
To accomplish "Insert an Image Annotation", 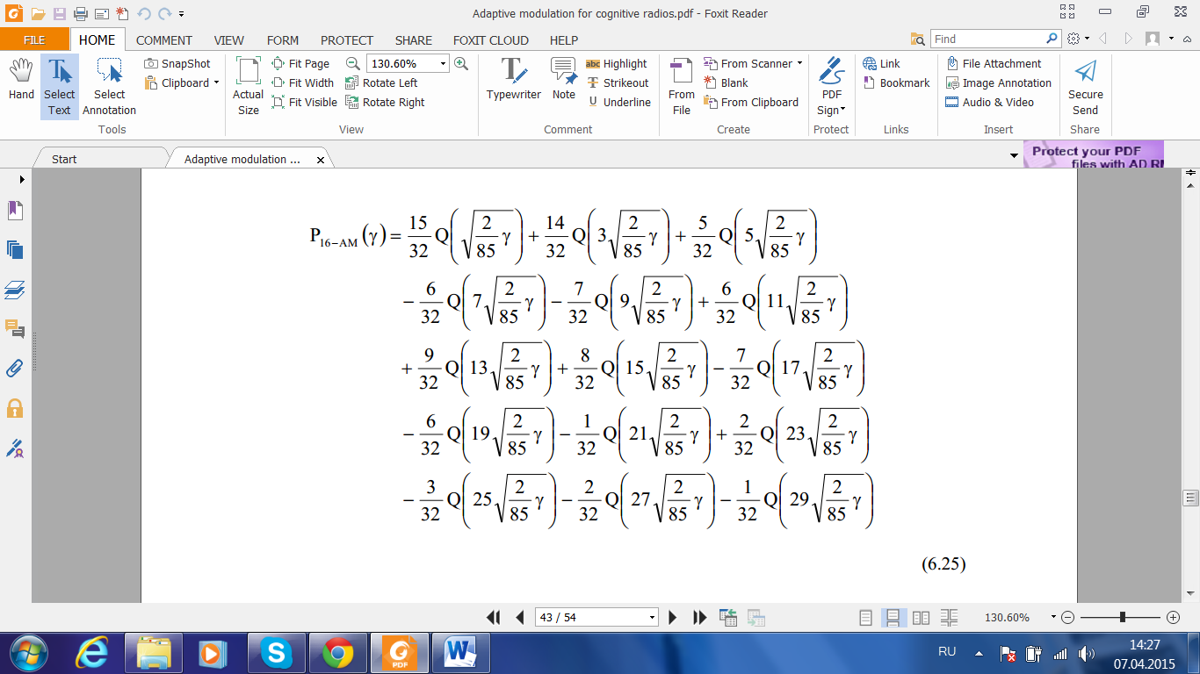I will pyautogui.click(x=998, y=82).
